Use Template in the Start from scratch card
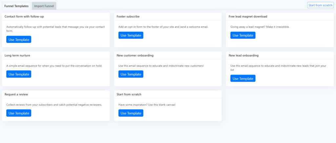 pyautogui.click(x=131, y=113)
